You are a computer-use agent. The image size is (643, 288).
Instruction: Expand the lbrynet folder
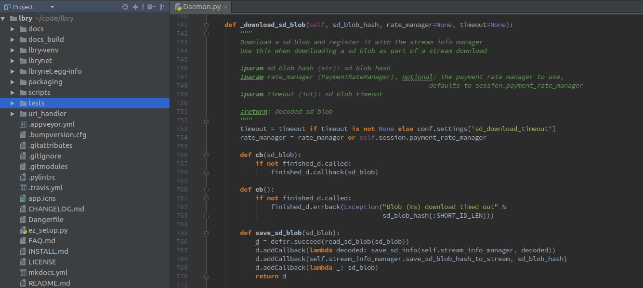coord(13,61)
